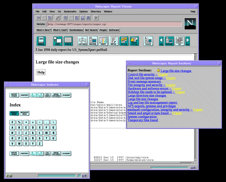Open the Help menu in menu bar
This screenshot has width=226, height=182.
click(193, 11)
